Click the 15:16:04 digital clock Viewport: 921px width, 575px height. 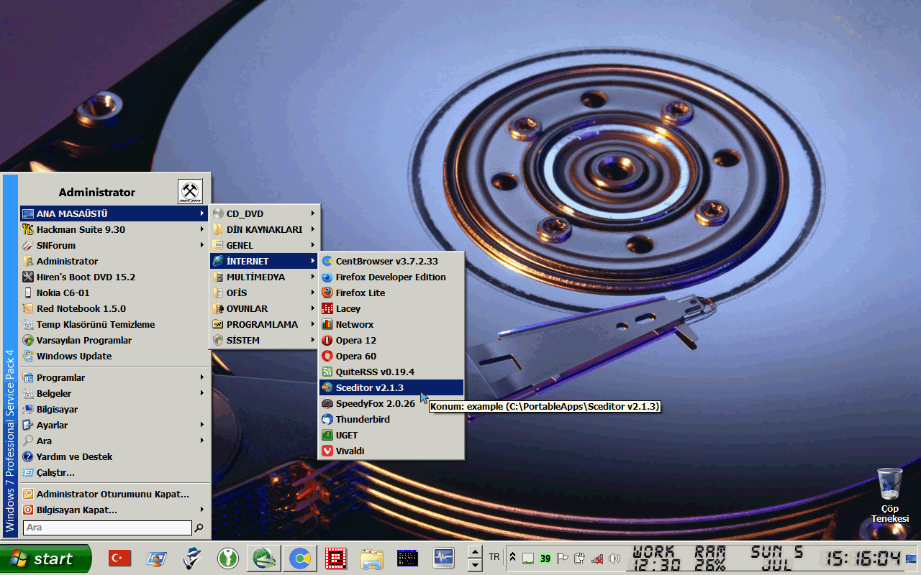[x=863, y=558]
